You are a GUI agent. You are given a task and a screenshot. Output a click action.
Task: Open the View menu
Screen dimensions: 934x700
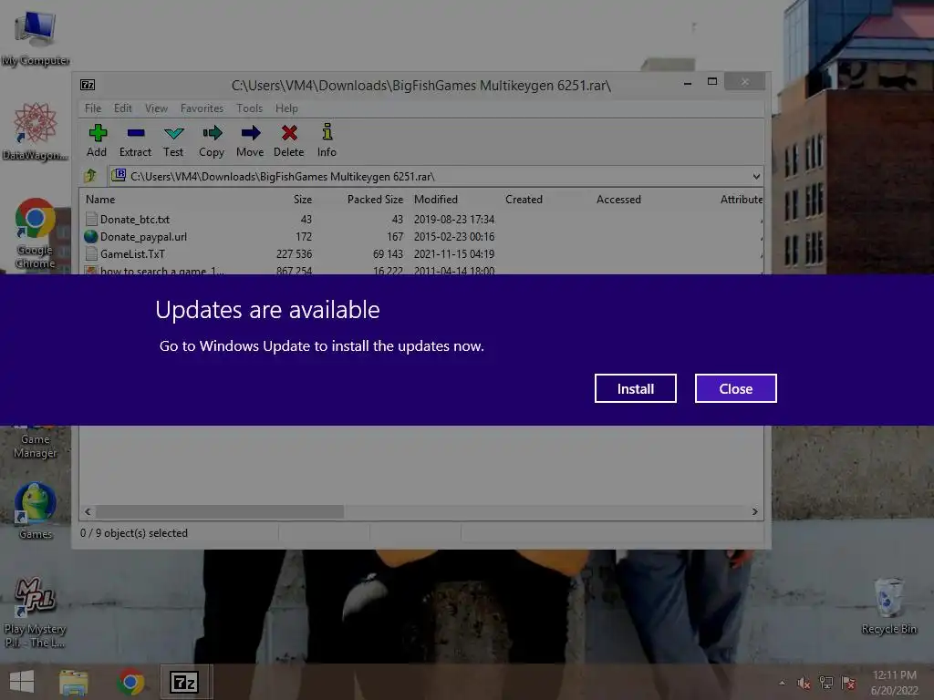coord(156,108)
